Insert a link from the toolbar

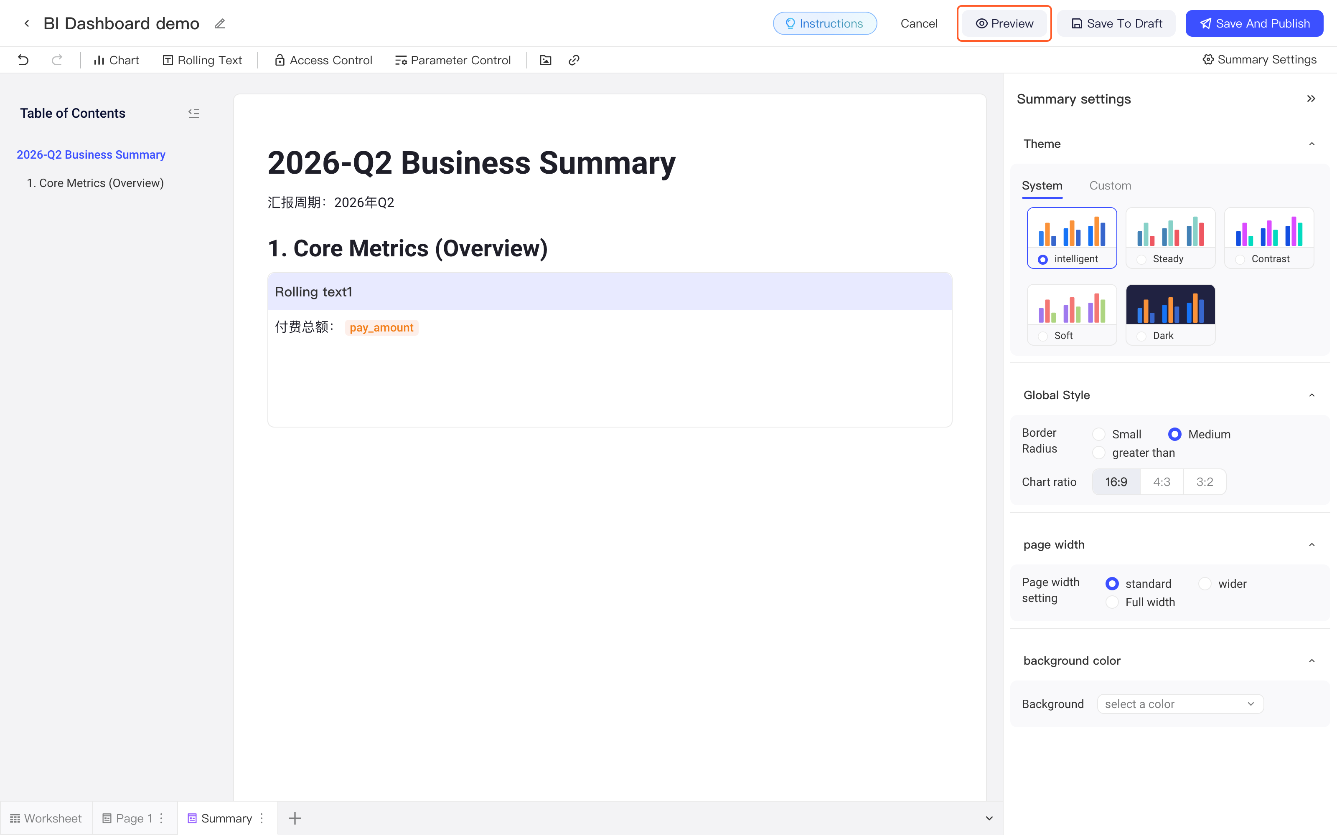click(x=574, y=60)
